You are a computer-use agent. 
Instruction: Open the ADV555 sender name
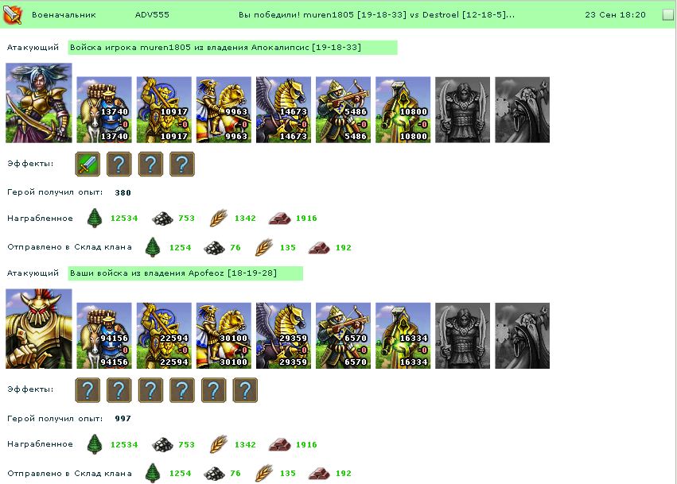pos(152,14)
